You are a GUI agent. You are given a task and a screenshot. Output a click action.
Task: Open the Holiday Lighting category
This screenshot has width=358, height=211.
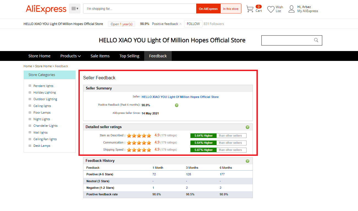tap(45, 92)
